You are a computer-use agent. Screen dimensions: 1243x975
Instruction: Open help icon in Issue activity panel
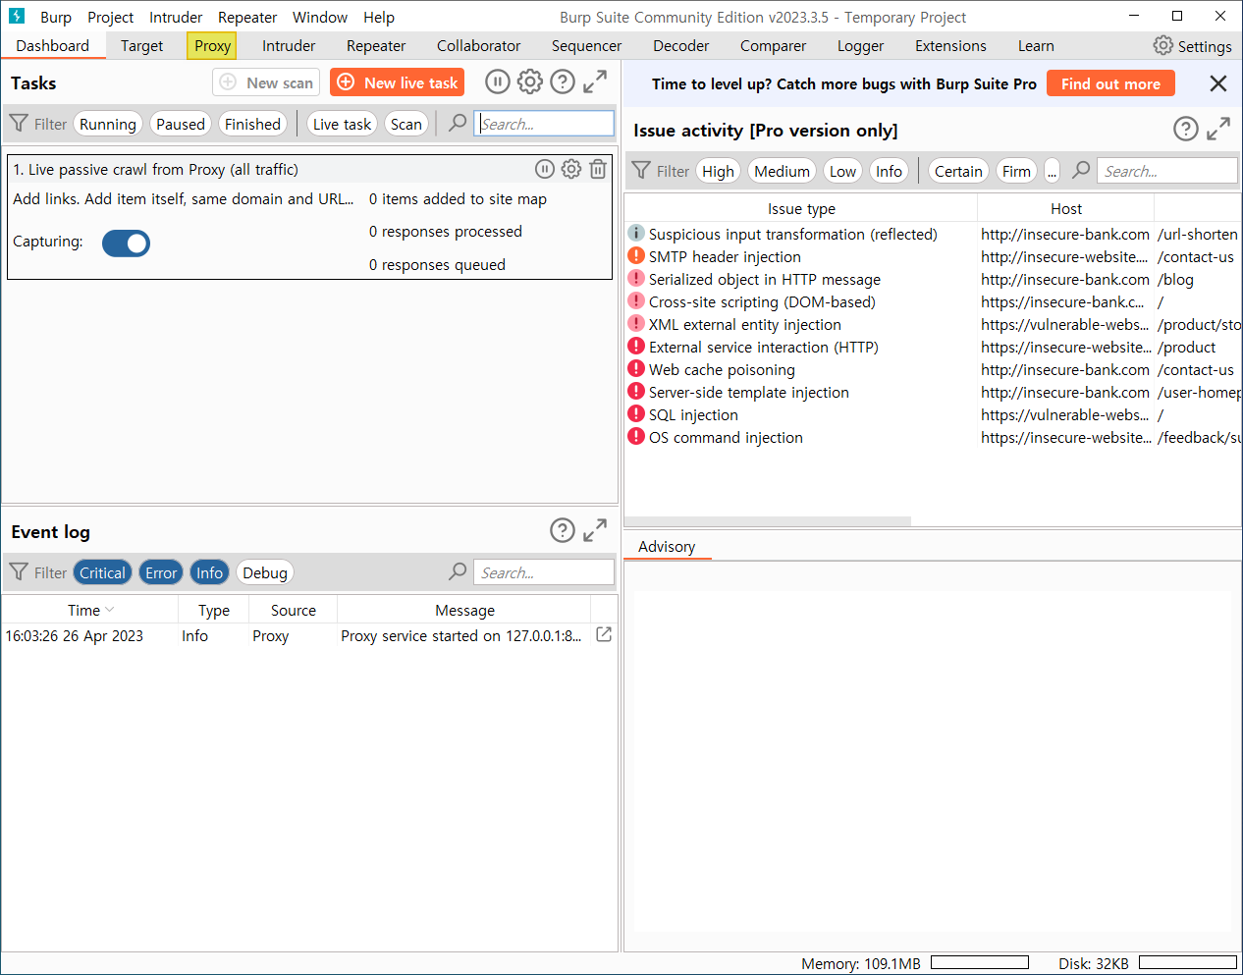(1186, 129)
